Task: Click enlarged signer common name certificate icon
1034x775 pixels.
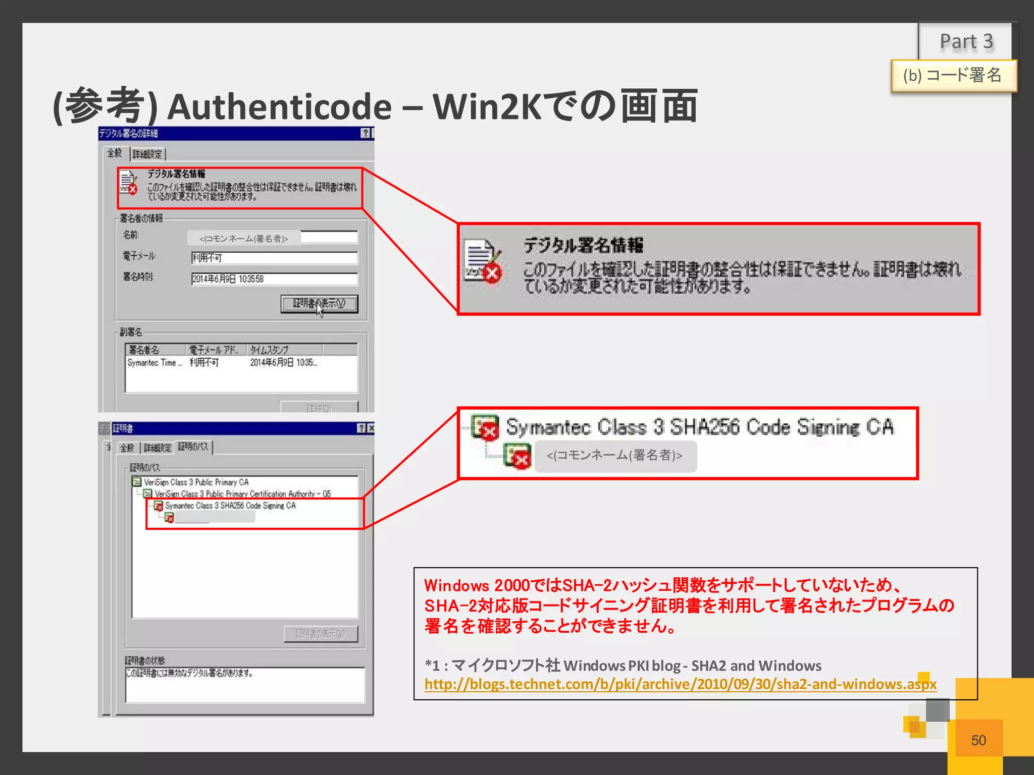Action: click(x=518, y=457)
